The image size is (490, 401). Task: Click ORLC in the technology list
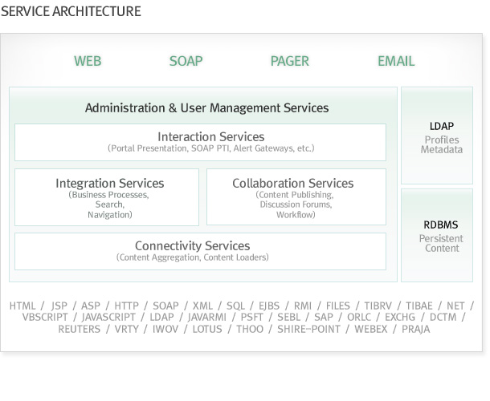[359, 318]
